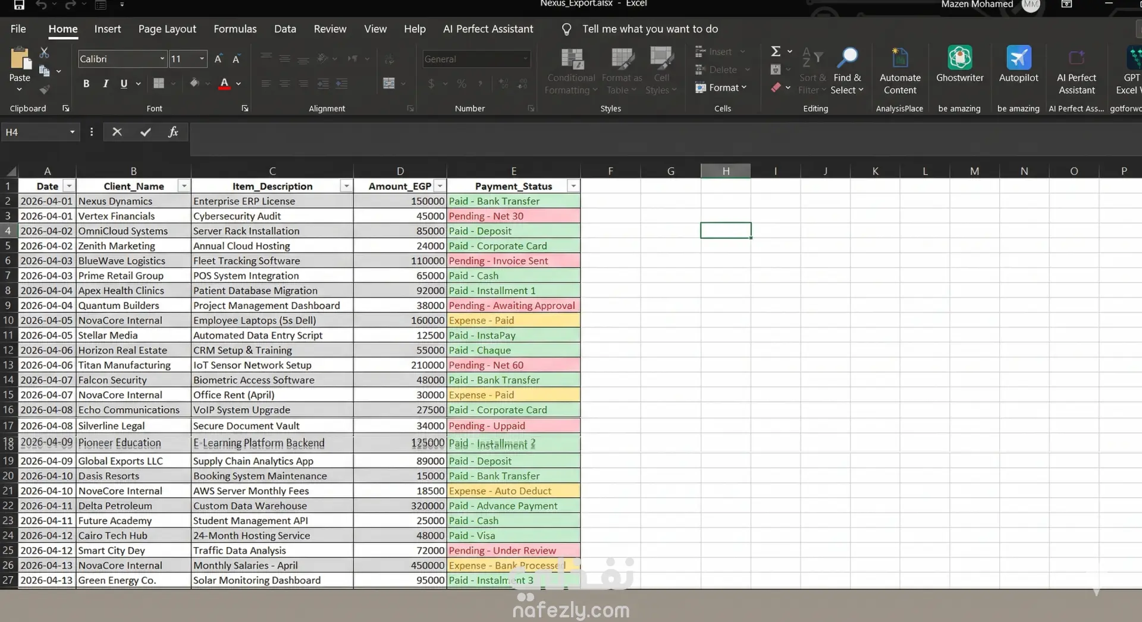Click the Delete cells button
This screenshot has height=622, width=1142.
point(722,70)
